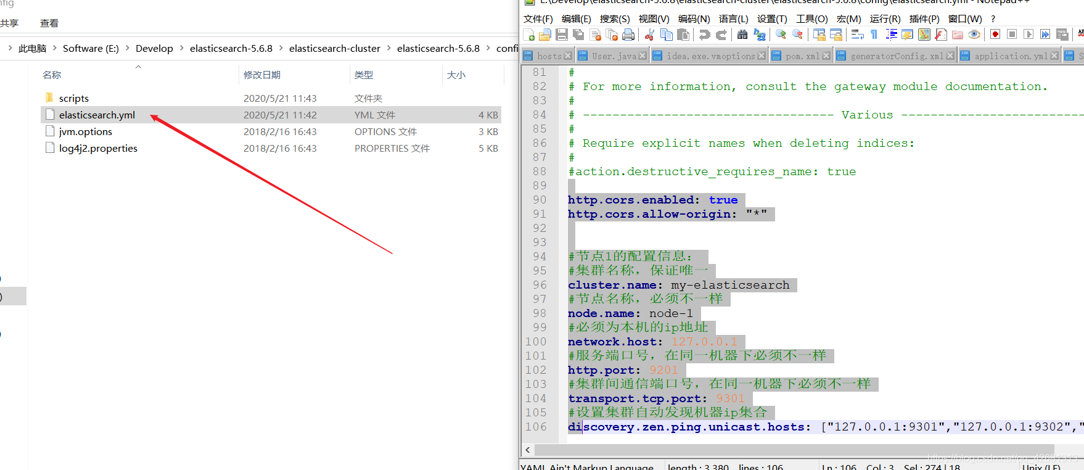1084x470 pixels.
Task: Toggle the Document Map panel
Action: pos(924,35)
